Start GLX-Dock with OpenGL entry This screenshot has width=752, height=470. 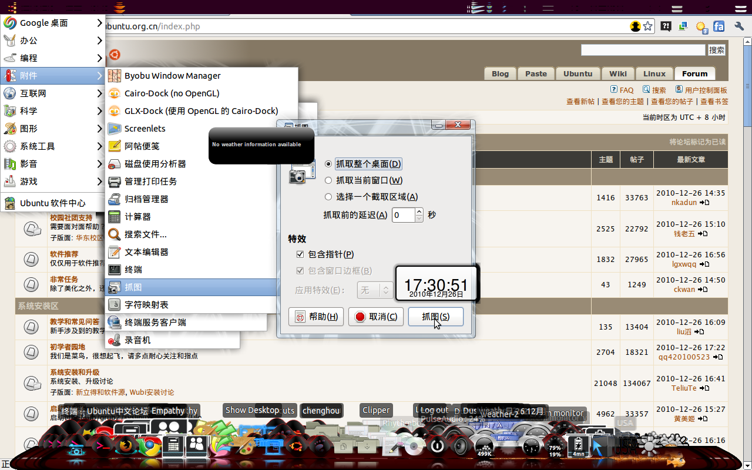pos(202,111)
